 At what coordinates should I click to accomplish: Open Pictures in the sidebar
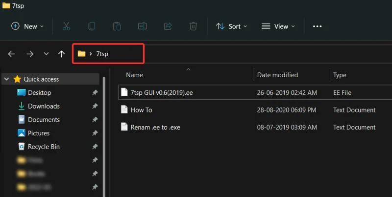click(x=39, y=133)
